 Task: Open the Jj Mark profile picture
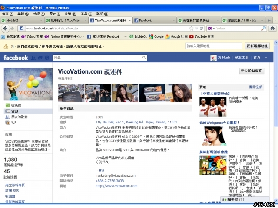(213, 58)
